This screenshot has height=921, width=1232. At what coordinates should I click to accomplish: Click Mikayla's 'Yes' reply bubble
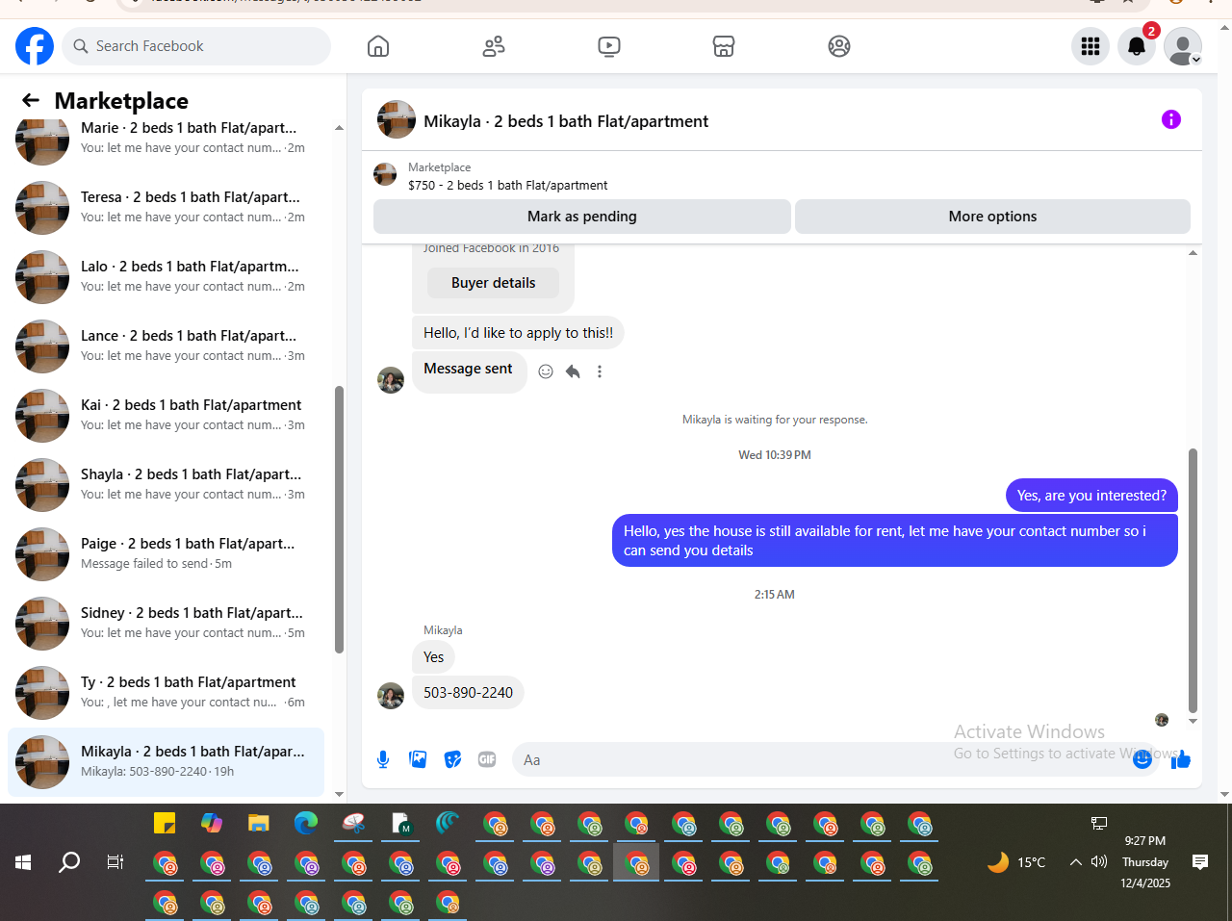coord(433,657)
